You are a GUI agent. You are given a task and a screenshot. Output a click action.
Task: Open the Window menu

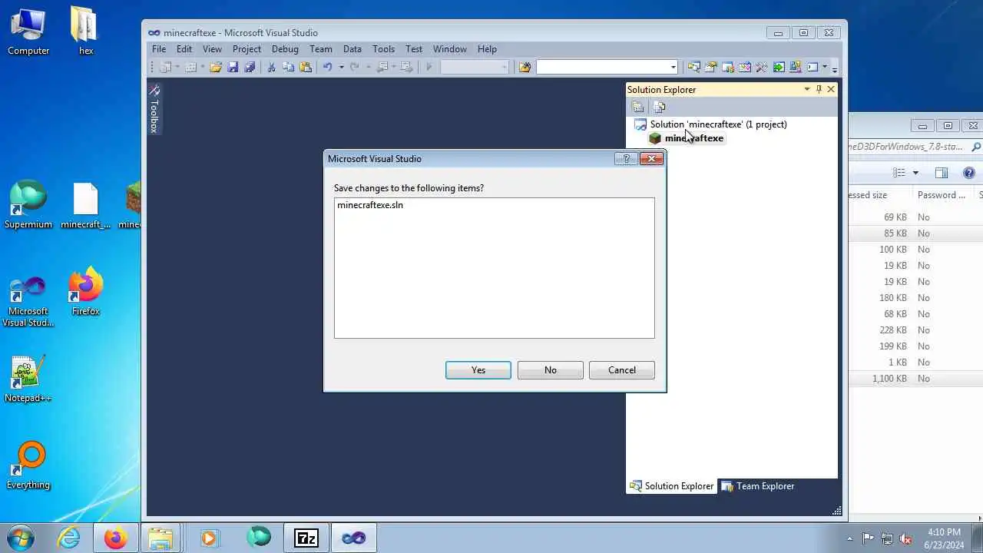tap(450, 49)
